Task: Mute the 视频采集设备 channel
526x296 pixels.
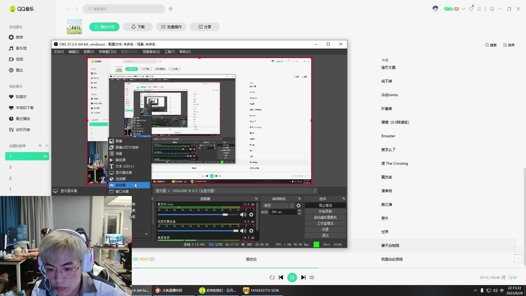Action: (x=243, y=231)
